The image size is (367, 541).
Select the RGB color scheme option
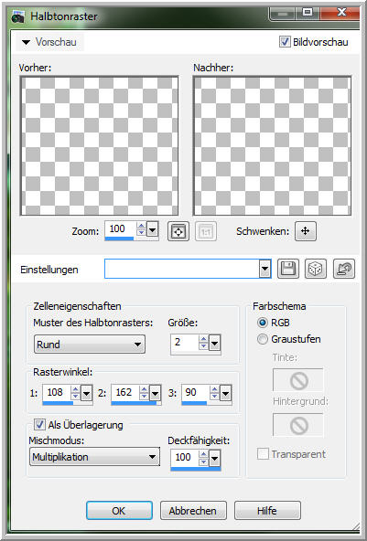click(263, 323)
